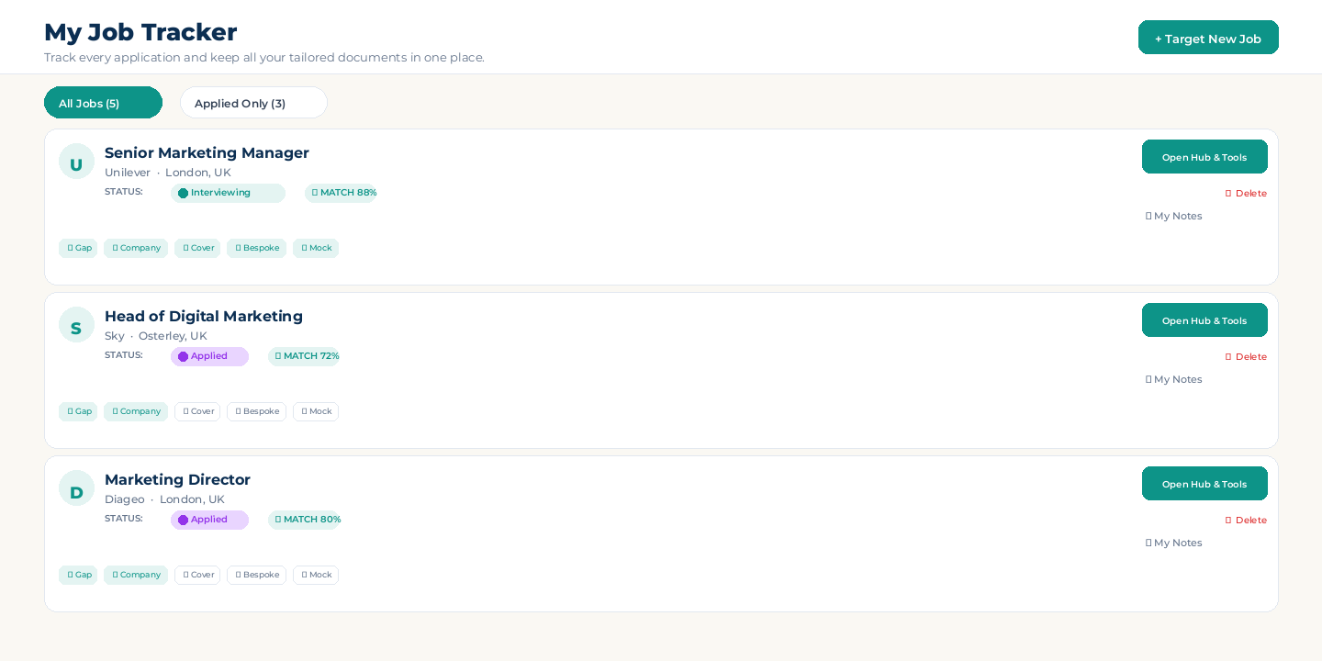Filter by Applied Only (3)

point(253,103)
